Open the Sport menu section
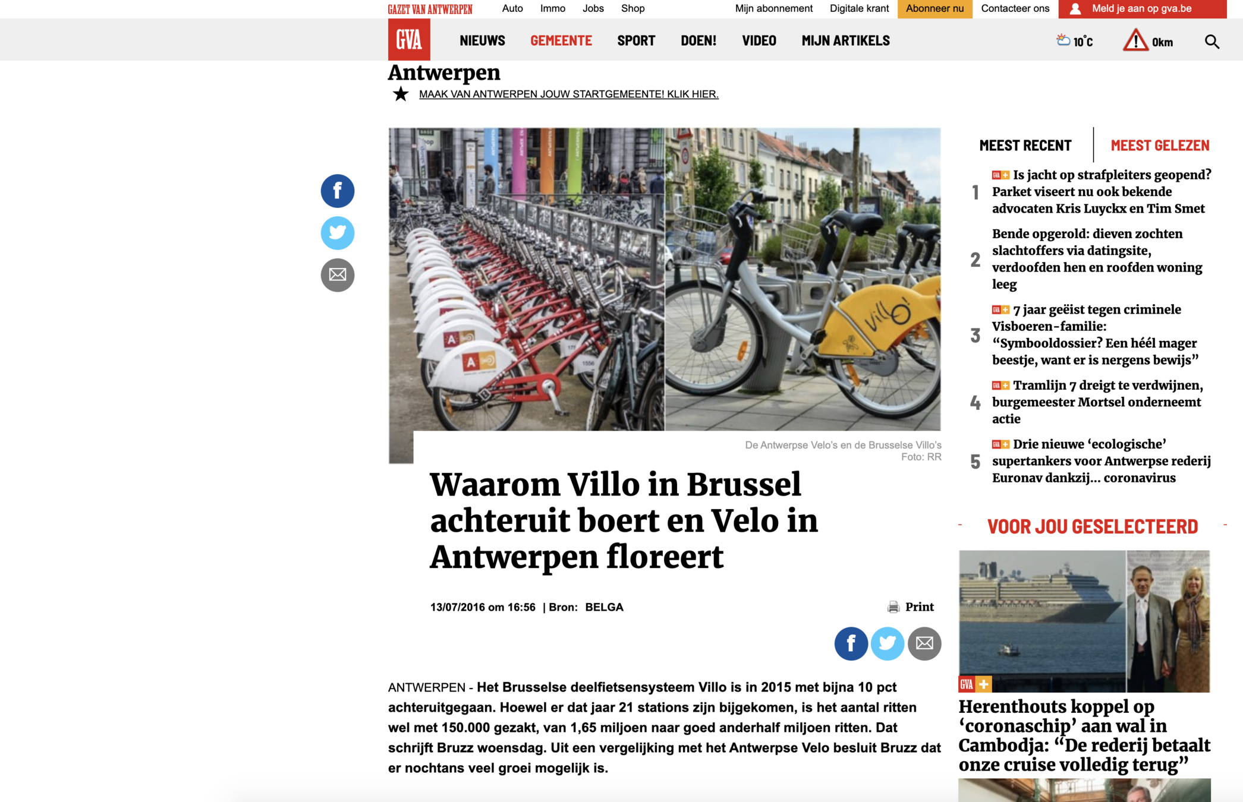 (636, 41)
